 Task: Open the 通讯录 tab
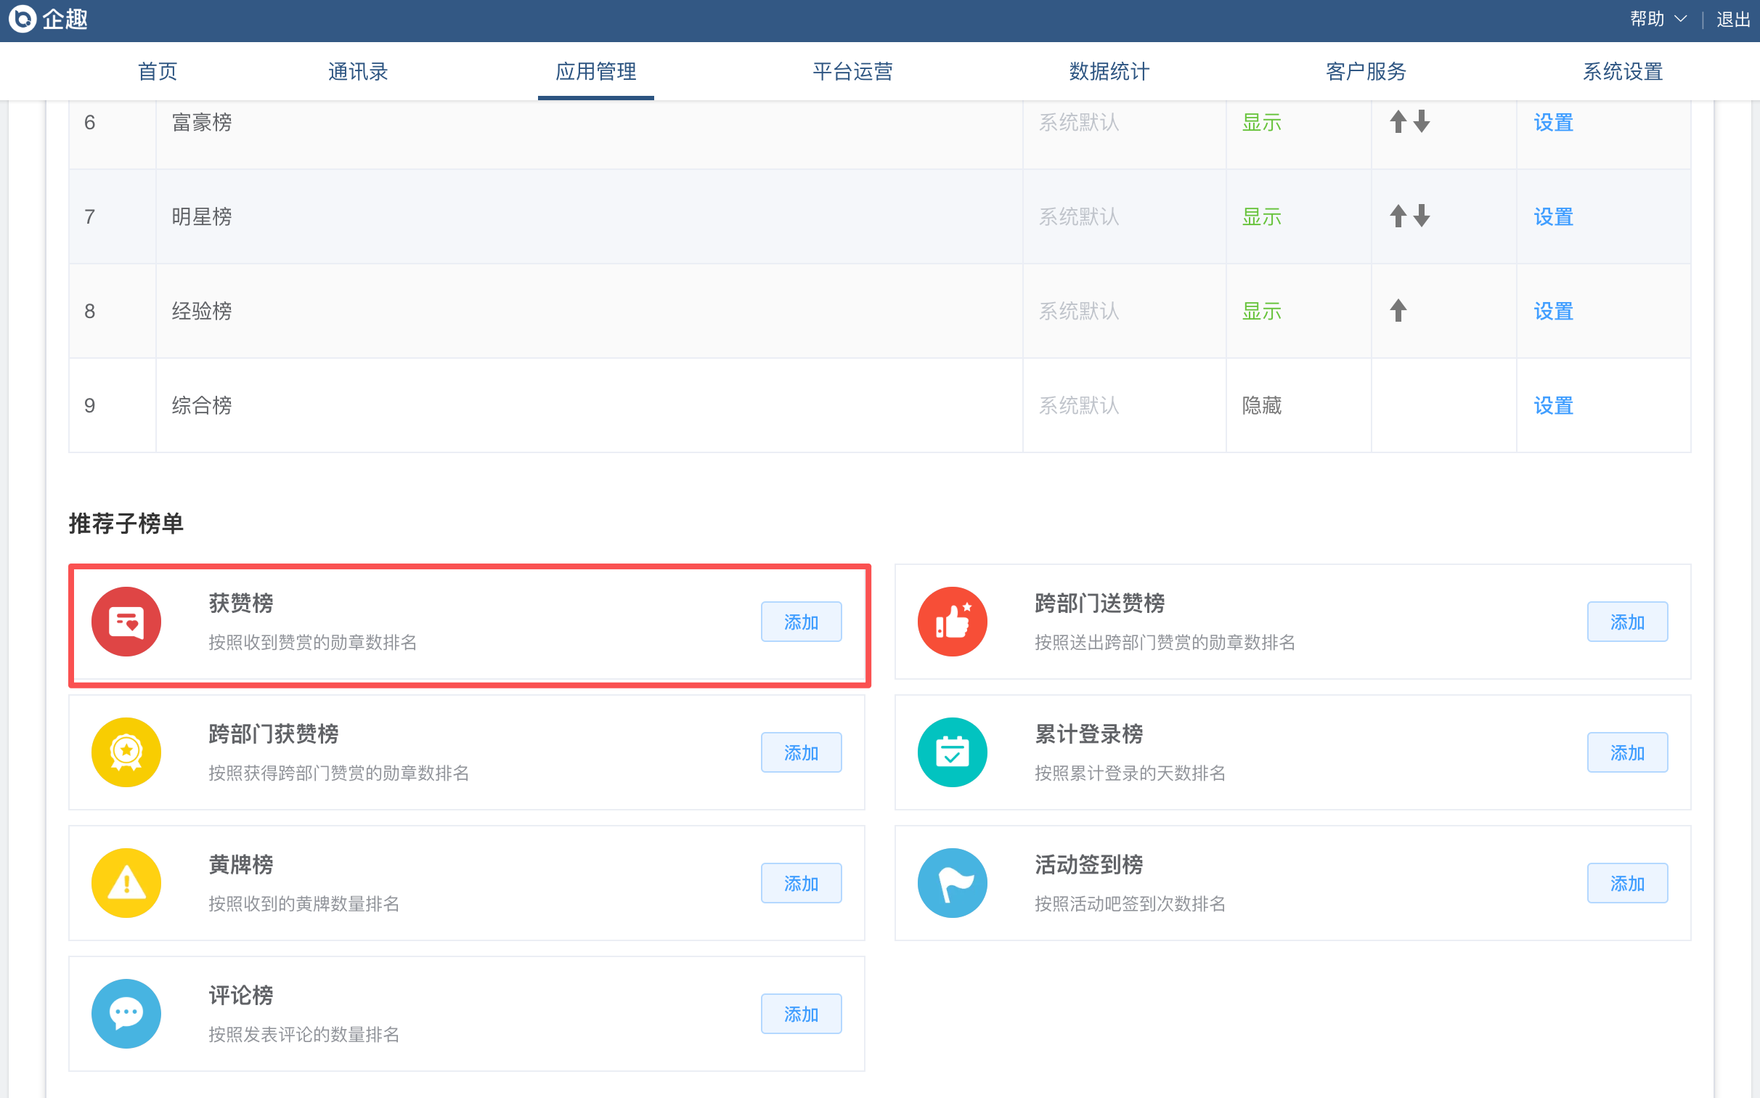point(358,71)
